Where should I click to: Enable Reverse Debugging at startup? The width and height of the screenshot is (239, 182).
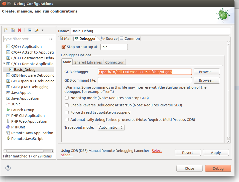(x=67, y=105)
